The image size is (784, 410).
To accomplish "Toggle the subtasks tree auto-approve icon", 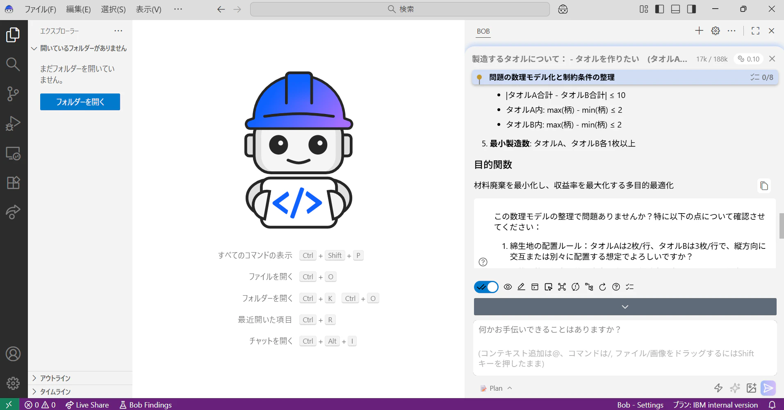I will 589,287.
